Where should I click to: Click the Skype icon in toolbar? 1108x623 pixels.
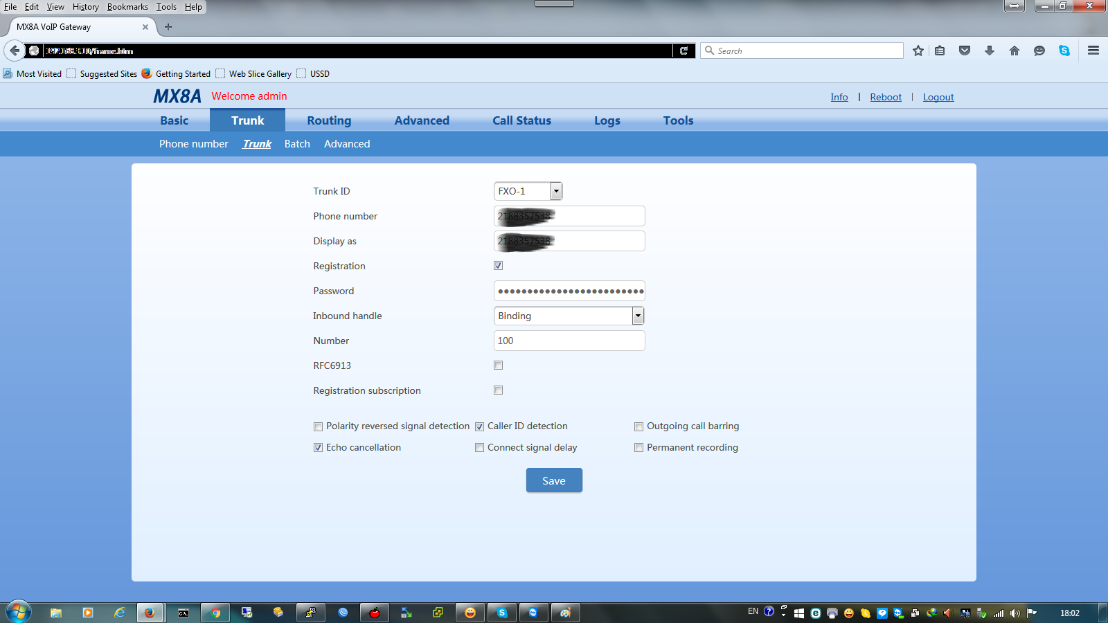(x=1064, y=51)
